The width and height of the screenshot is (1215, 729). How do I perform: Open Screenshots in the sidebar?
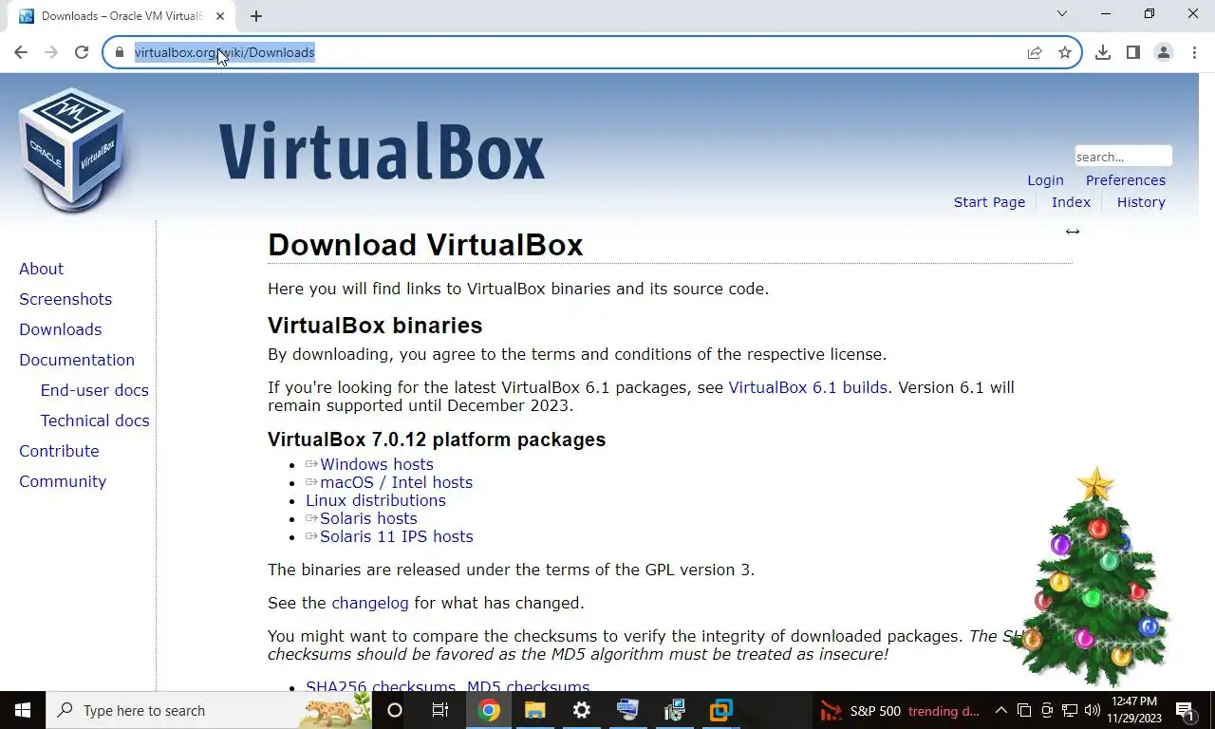[x=65, y=299]
